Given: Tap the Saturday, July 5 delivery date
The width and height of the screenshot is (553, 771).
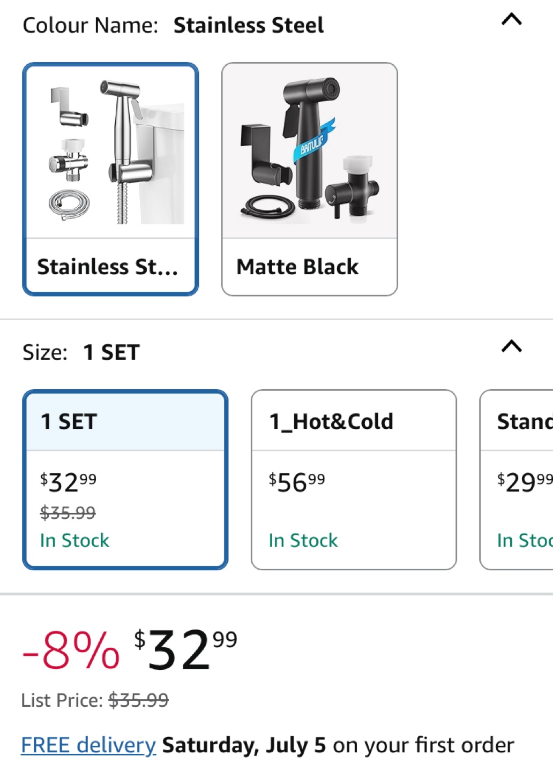Looking at the screenshot, I should [244, 745].
